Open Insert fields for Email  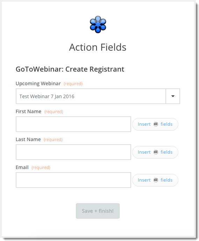(155, 180)
